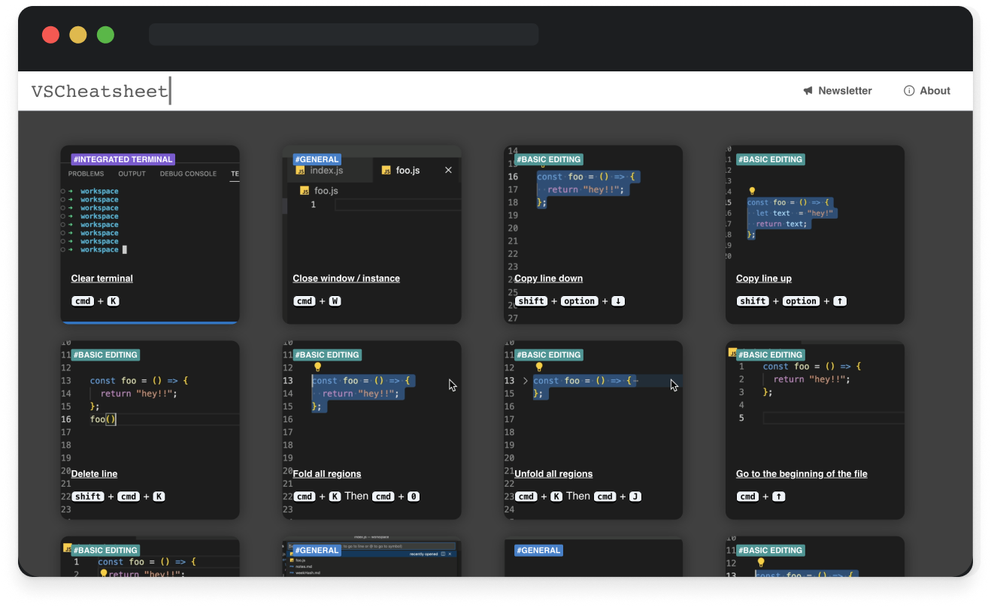991x607 pixels.
Task: Click #GENERAL tag on Close window card
Action: 317,159
